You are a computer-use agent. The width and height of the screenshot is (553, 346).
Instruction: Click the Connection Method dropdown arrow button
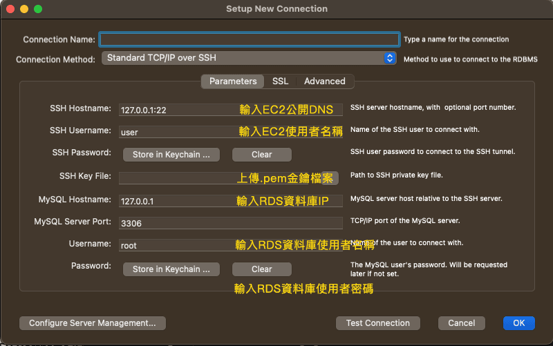pyautogui.click(x=390, y=59)
